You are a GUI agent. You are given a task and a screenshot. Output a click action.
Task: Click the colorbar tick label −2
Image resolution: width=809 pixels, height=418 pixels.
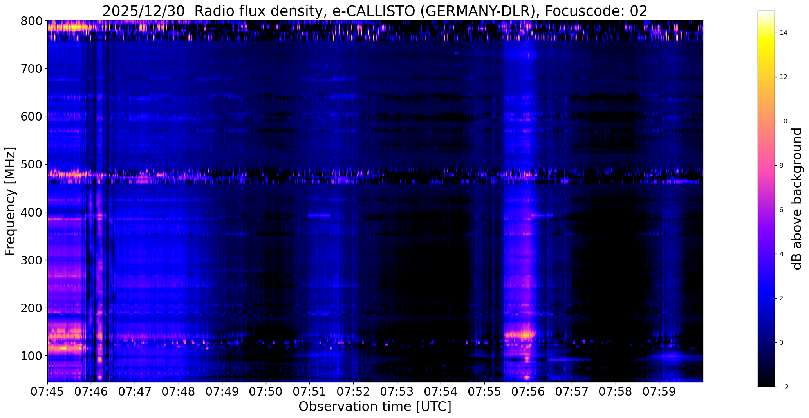coord(784,387)
